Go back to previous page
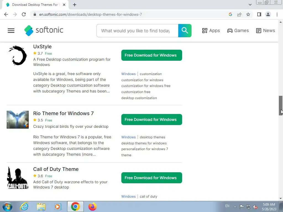283x212 pixels. [x=6, y=14]
